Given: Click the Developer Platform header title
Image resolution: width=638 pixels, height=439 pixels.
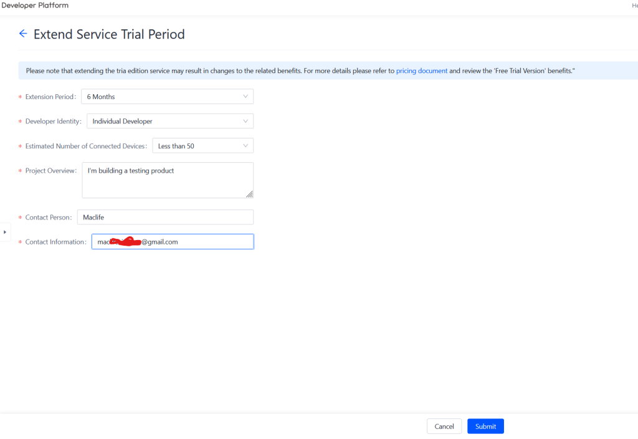Looking at the screenshot, I should [x=35, y=6].
